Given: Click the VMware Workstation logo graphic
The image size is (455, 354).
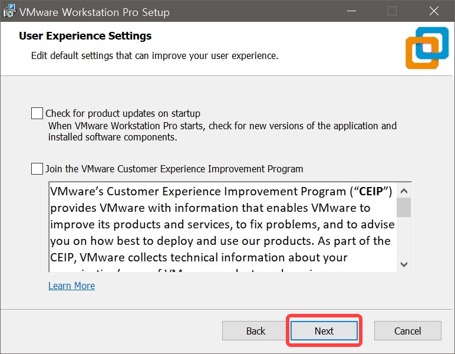Looking at the screenshot, I should (427, 48).
